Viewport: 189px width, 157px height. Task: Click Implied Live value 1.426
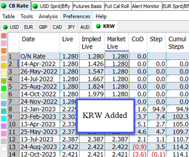(92, 64)
